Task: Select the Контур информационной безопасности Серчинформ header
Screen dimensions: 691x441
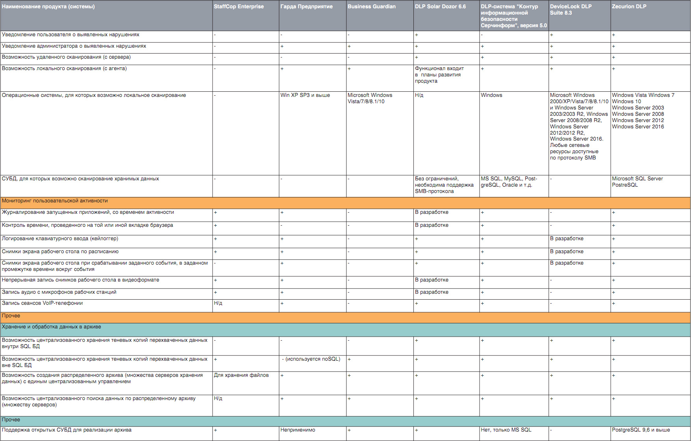Action: click(514, 16)
